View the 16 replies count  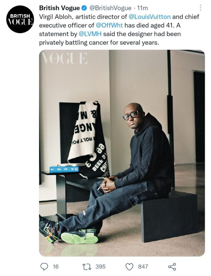click(x=55, y=267)
